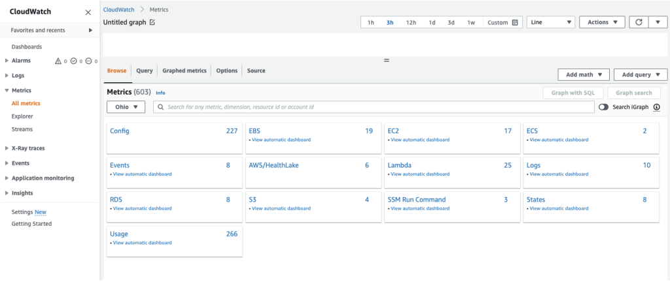Open the auto-refresh options dropdown arrow
The width and height of the screenshot is (670, 282).
658,22
